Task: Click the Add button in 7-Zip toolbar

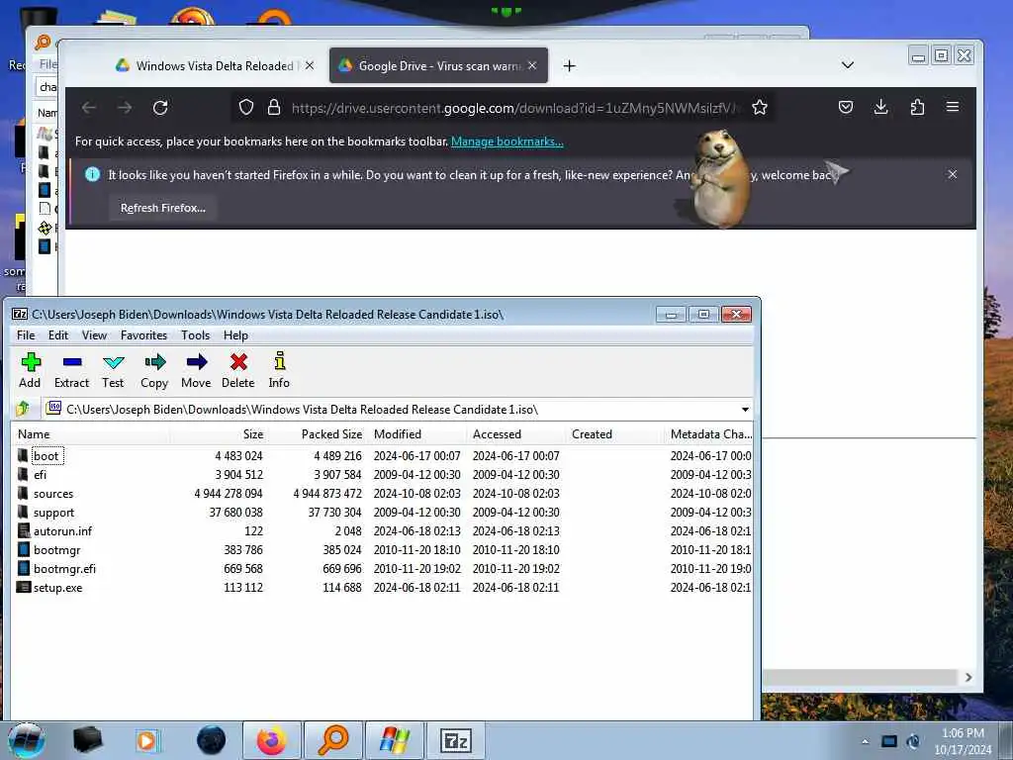Action: pyautogui.click(x=30, y=370)
